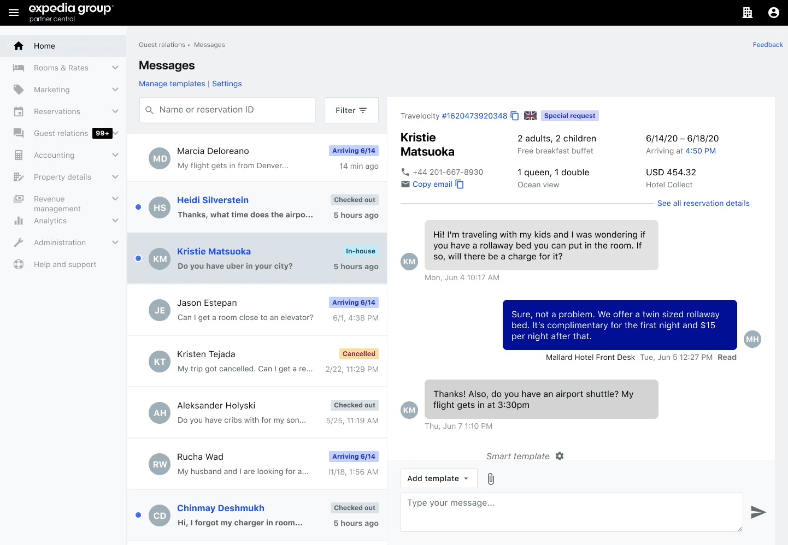Open the messages Settings link

pyautogui.click(x=227, y=84)
